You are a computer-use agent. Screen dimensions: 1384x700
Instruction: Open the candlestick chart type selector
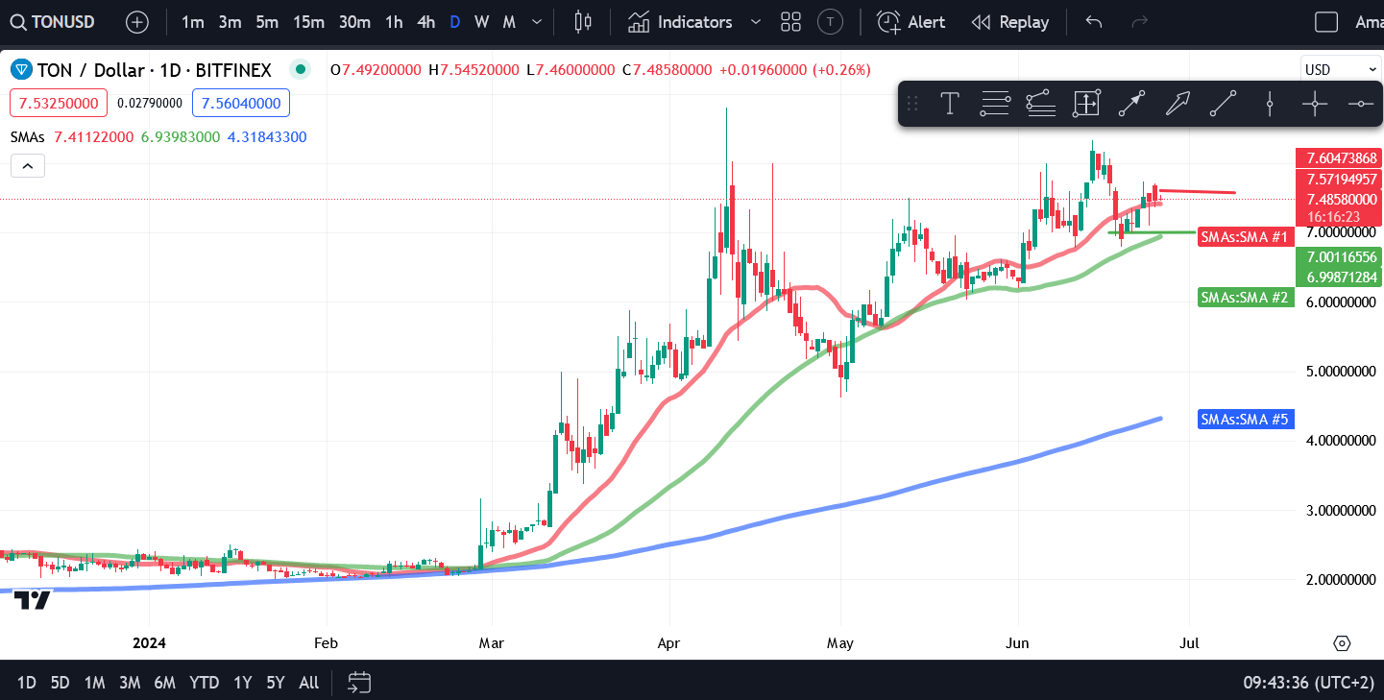[x=582, y=22]
